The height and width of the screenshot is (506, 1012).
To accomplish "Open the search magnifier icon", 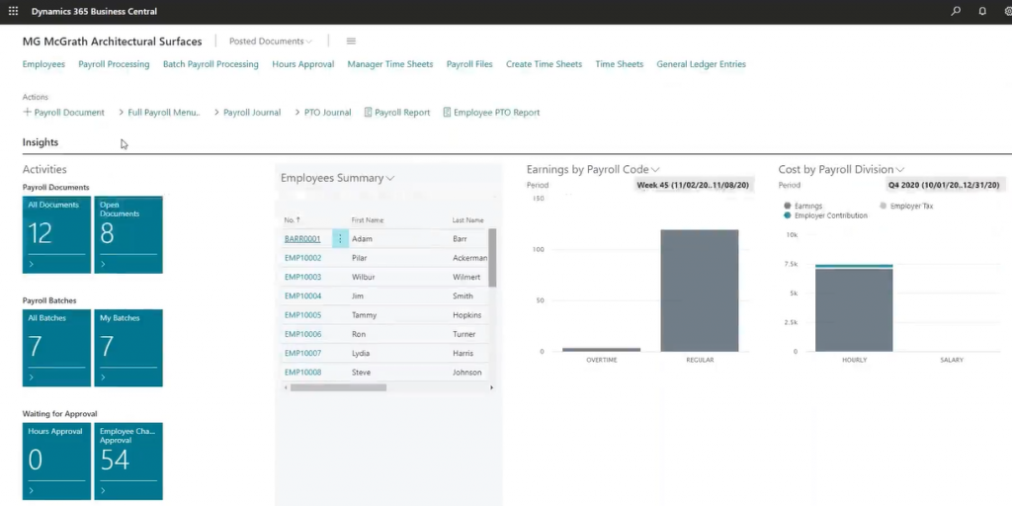I will click(x=956, y=11).
